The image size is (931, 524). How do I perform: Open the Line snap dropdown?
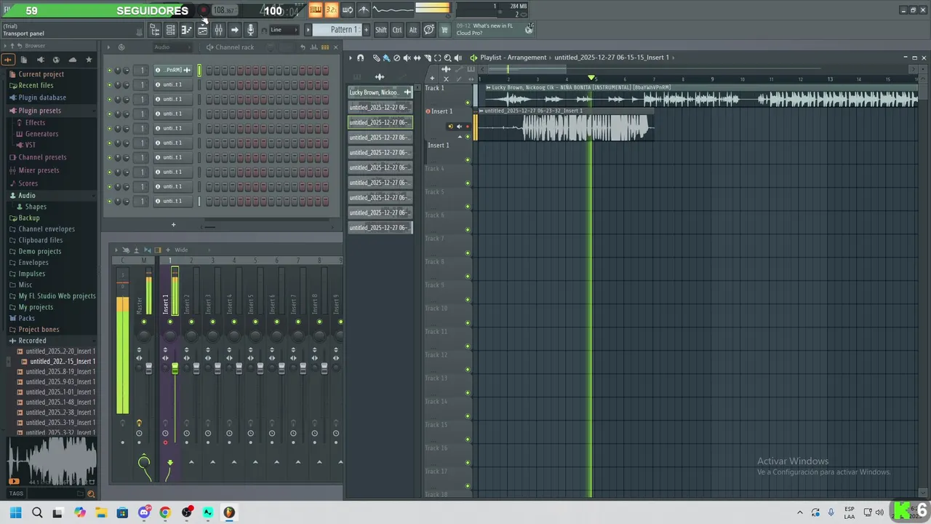284,30
